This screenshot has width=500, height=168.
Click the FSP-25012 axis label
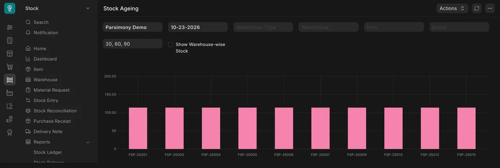click(430, 155)
